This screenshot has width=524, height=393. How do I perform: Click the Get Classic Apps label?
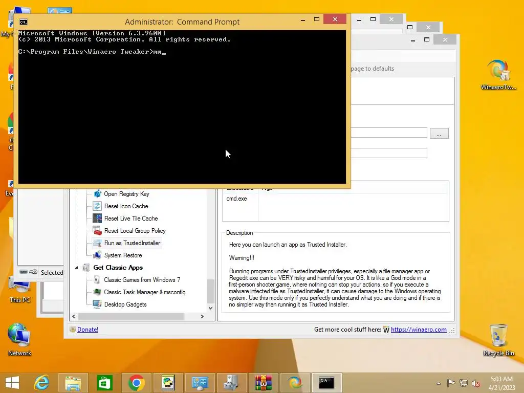point(118,267)
